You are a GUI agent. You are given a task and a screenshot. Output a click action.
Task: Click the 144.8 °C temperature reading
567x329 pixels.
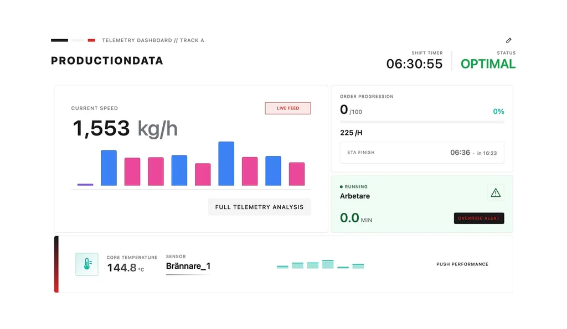coord(126,268)
